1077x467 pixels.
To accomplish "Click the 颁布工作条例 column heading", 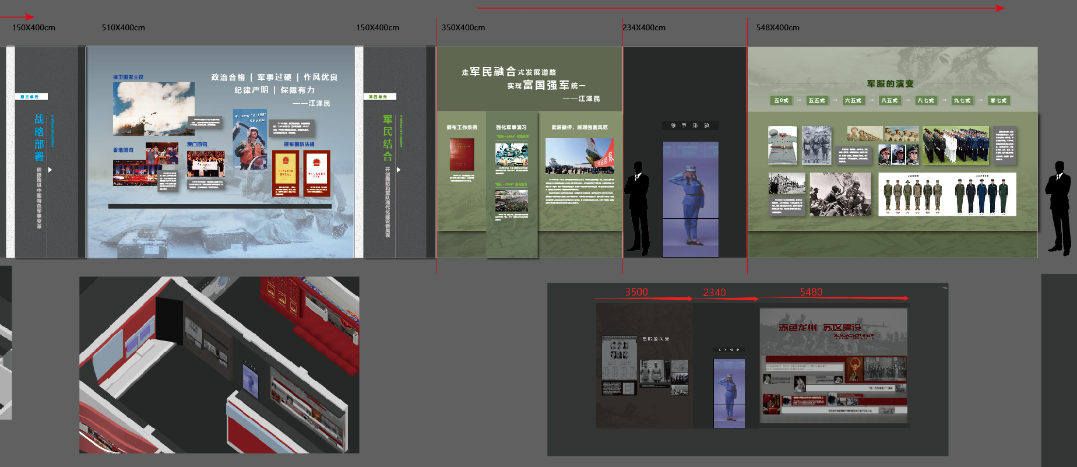I will click(462, 127).
